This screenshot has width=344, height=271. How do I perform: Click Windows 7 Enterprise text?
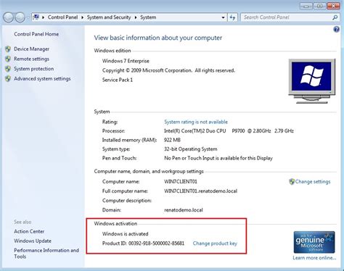coord(126,61)
